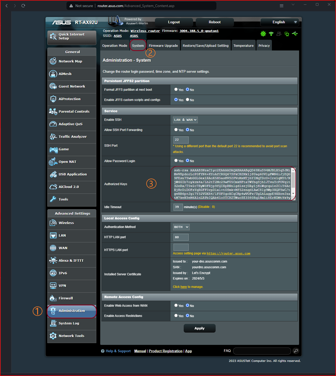
Task: Enable Allow SSH Port Forwarding with Yes
Action: point(176,129)
